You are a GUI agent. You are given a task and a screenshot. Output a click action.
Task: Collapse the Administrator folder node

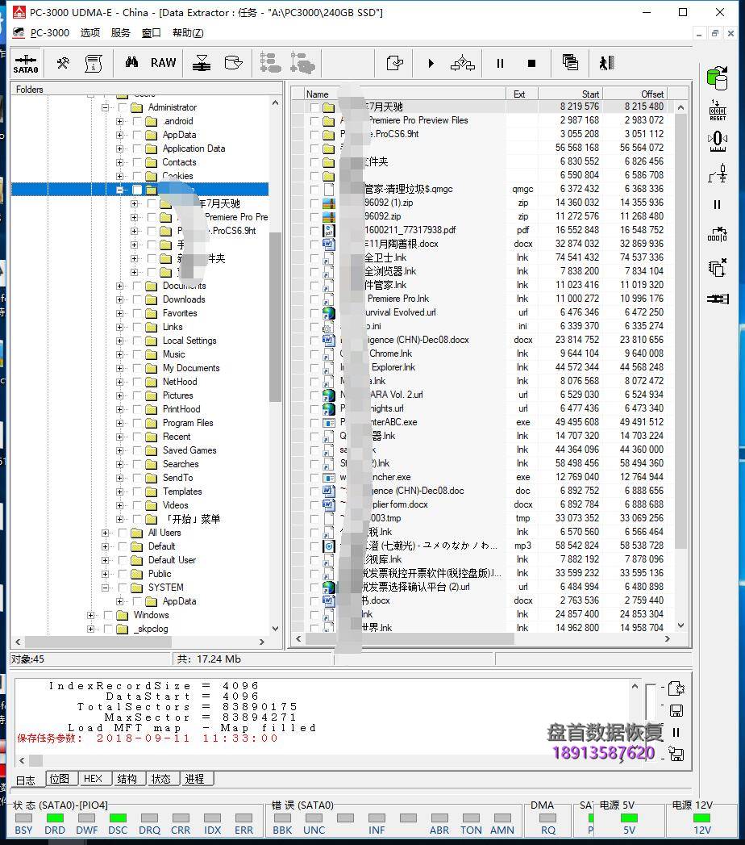pyautogui.click(x=105, y=107)
